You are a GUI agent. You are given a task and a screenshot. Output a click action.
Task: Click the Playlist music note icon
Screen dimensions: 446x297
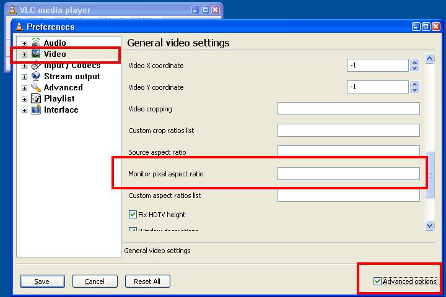click(36, 98)
